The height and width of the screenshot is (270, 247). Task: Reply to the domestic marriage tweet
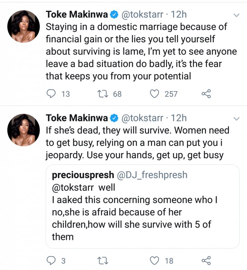[x=51, y=94]
